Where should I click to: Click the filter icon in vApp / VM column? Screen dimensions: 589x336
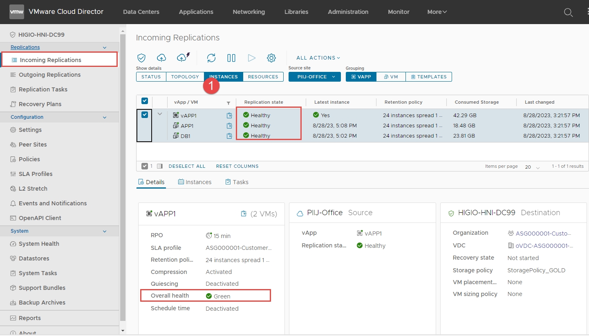point(228,102)
